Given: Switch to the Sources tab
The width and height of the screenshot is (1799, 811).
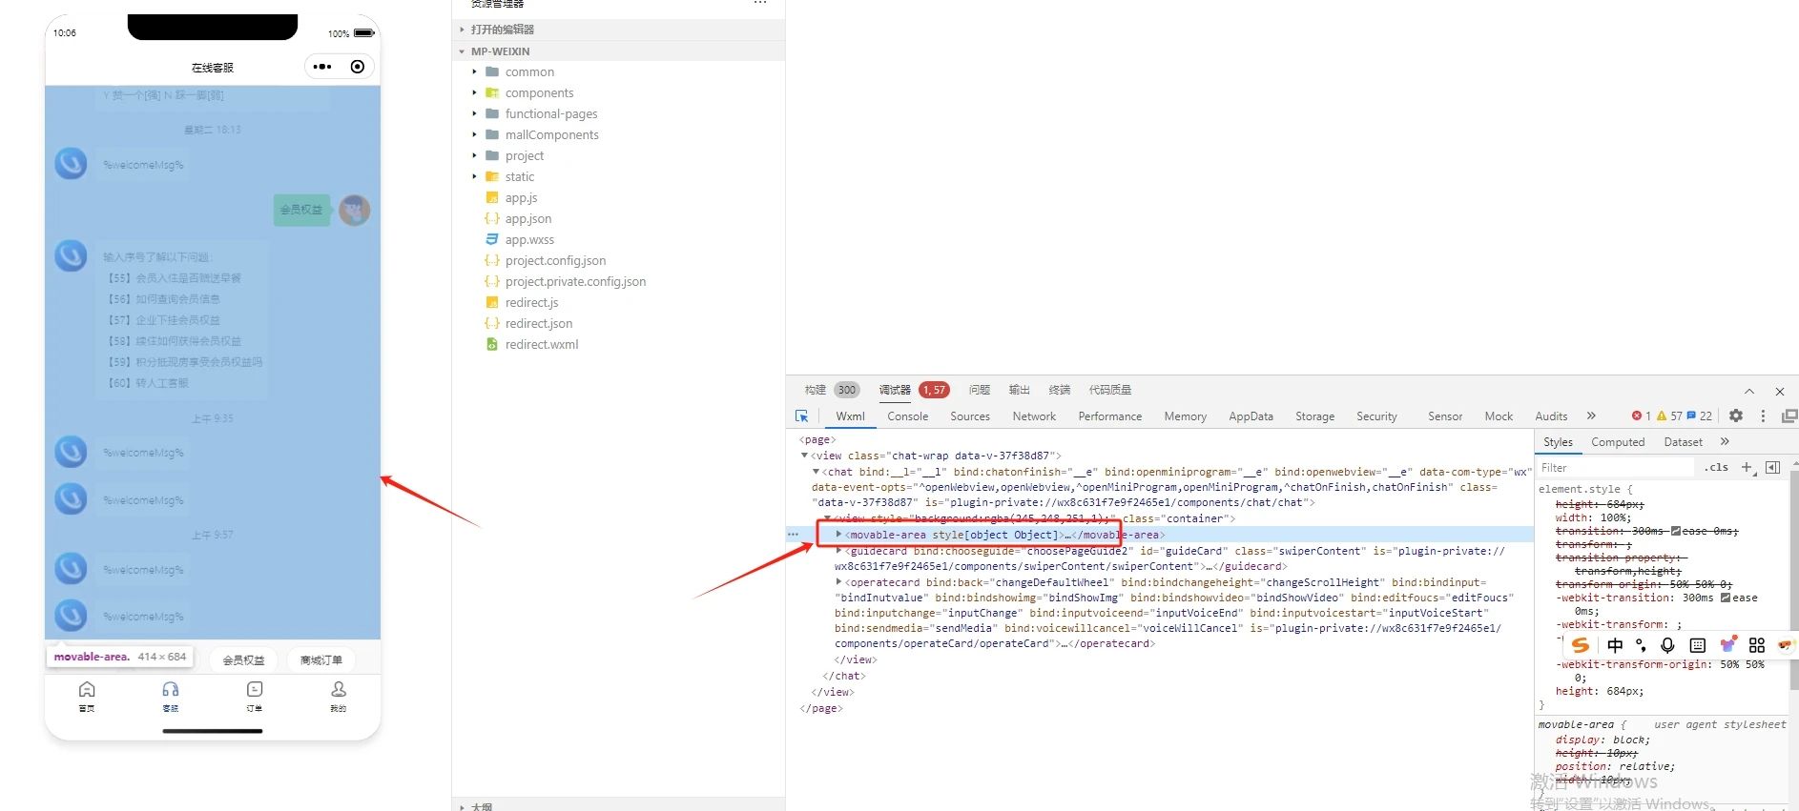Looking at the screenshot, I should point(970,416).
